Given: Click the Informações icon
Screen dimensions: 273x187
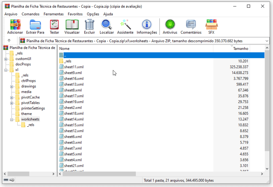Looking at the screenshot, I should click(146, 25).
